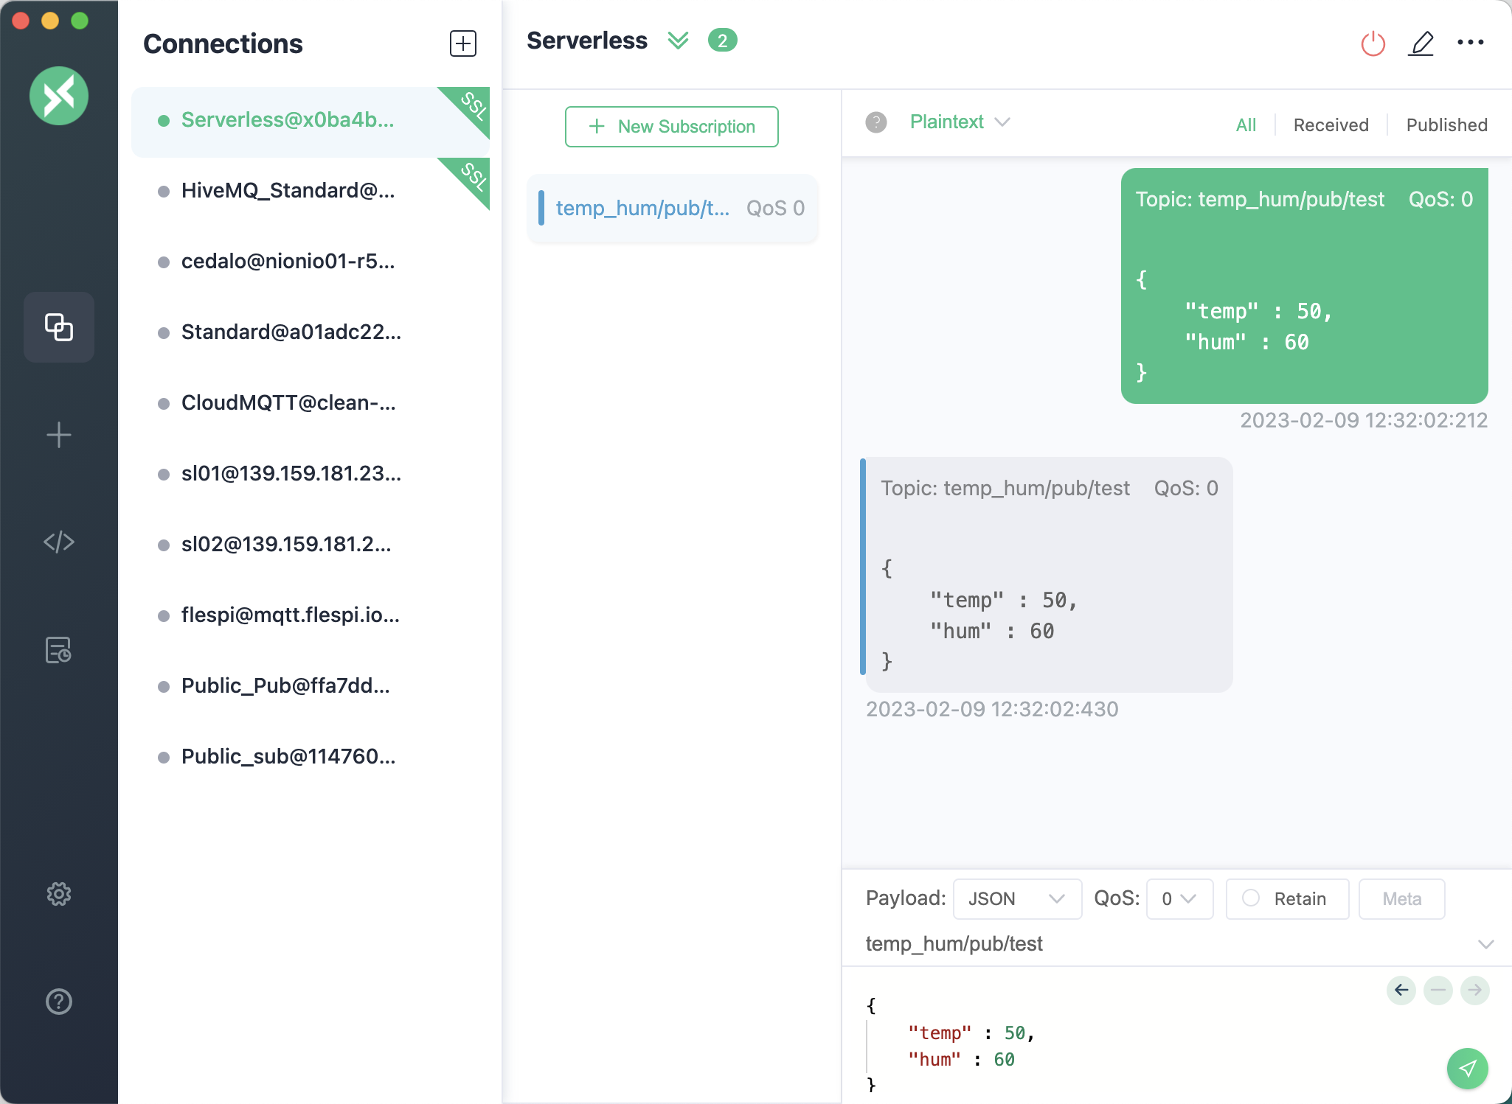Select the HiveMQ_Standard connection

[288, 191]
